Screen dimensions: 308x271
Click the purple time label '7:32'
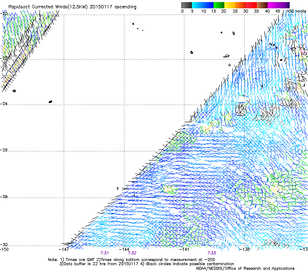coord(132,253)
